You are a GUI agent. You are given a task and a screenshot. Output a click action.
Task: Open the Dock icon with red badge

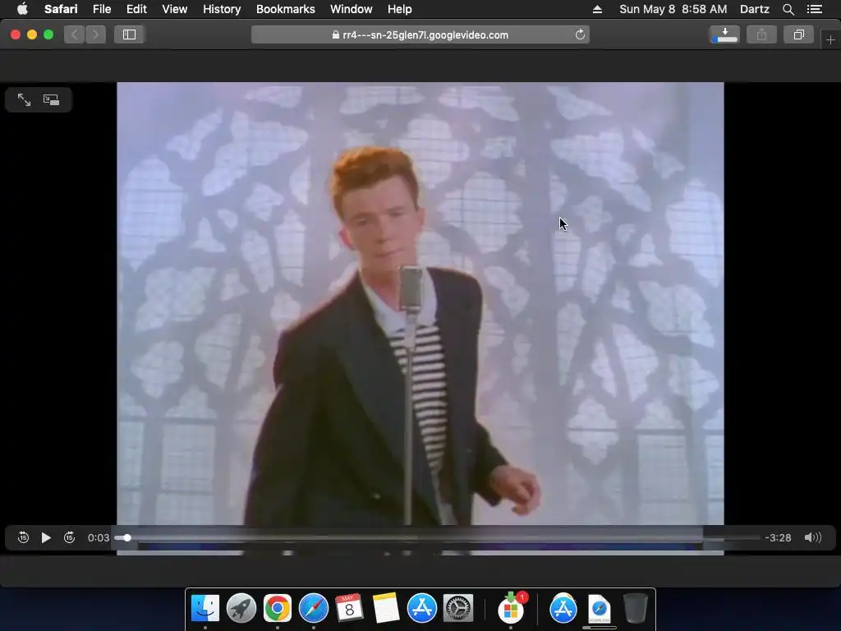pyautogui.click(x=511, y=609)
